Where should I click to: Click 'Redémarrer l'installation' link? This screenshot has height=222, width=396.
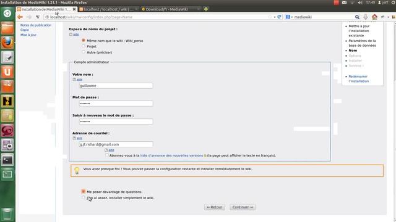pos(359,79)
